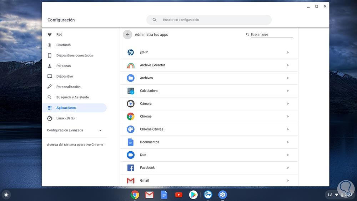Open Acerca del sistema operativo Chrome
357x201 pixels.
tap(75, 144)
